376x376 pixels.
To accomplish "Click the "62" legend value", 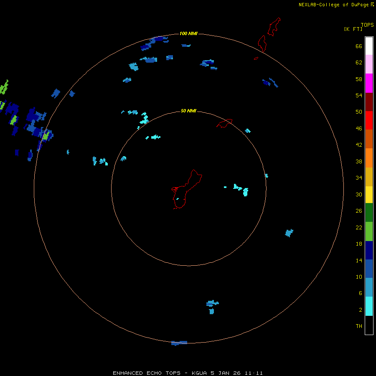I will tap(359, 63).
